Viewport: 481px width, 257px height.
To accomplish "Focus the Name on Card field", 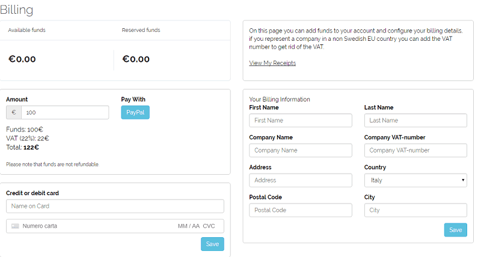I will coord(115,206).
